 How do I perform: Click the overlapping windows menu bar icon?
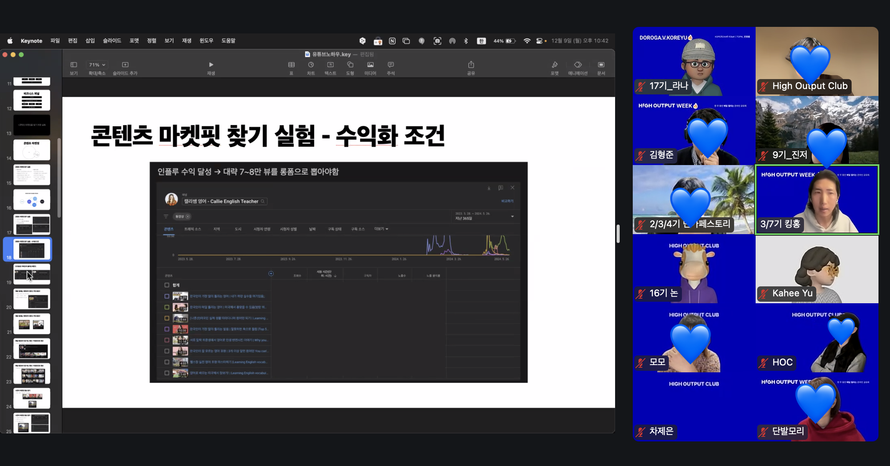click(x=406, y=41)
